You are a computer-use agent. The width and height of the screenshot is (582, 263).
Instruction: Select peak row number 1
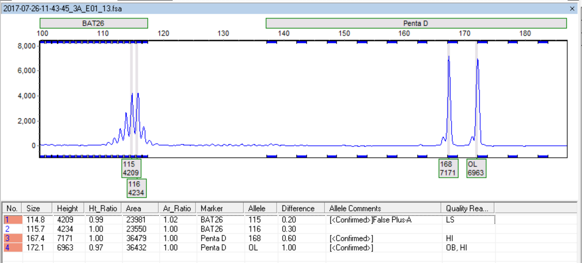[12, 220]
